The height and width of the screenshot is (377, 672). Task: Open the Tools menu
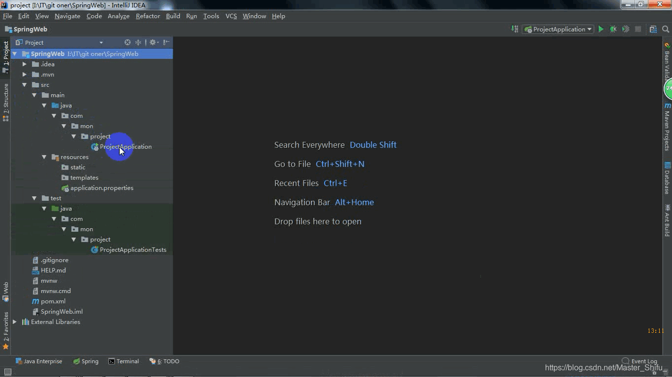coord(211,16)
